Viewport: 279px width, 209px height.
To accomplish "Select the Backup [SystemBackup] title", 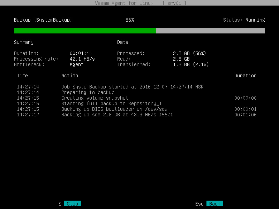I will pyautogui.click(x=42, y=20).
